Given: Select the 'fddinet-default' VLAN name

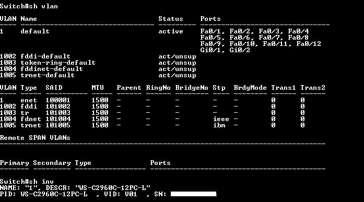Looking at the screenshot, I should pos(52,69).
